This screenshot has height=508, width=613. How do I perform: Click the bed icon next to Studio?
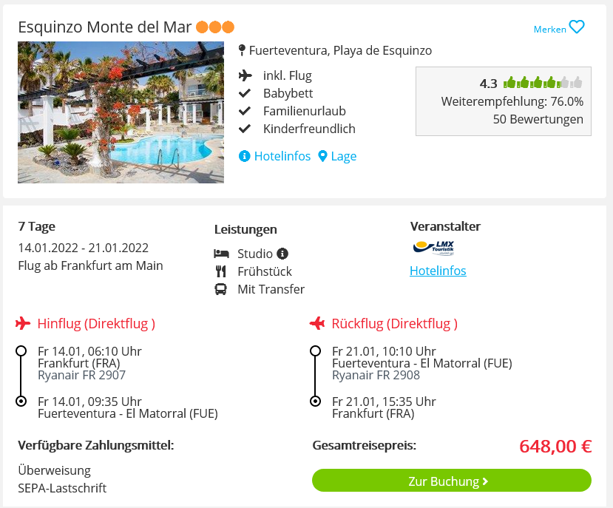point(221,254)
